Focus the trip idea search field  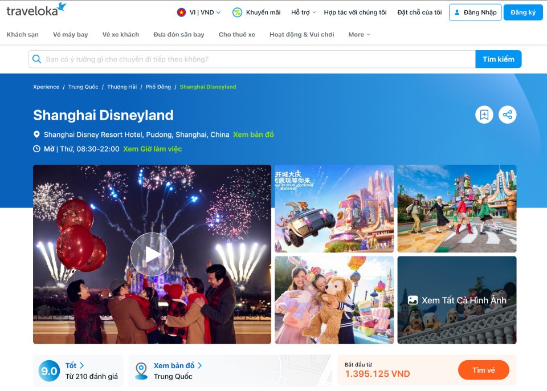point(252,59)
